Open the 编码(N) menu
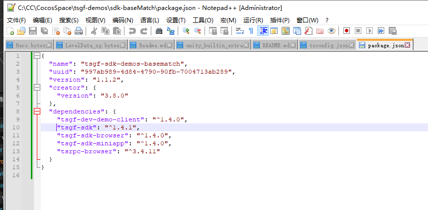The height and width of the screenshot is (210, 428). coord(123,20)
